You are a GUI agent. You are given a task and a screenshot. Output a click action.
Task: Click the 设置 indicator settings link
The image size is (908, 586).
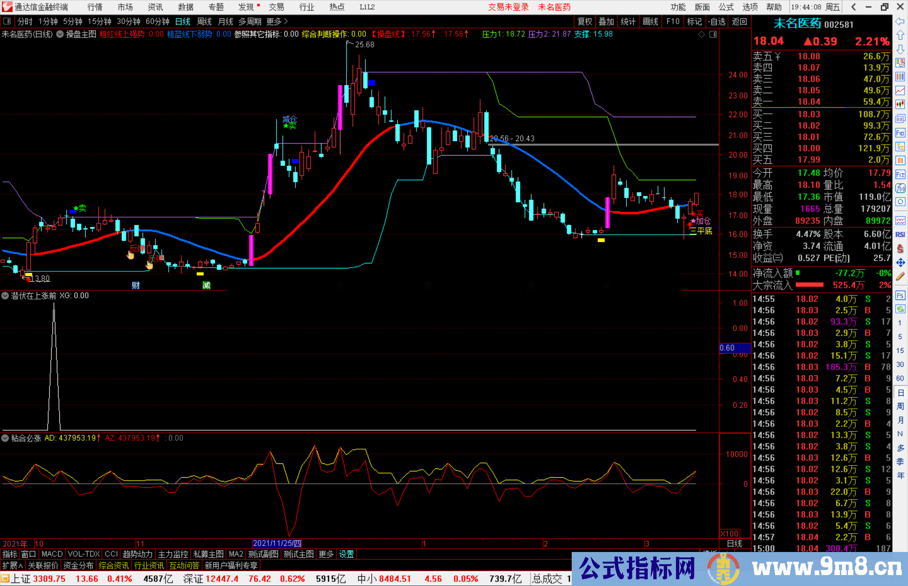(346, 554)
